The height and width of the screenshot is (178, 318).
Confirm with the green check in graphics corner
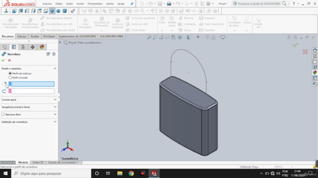point(295,44)
